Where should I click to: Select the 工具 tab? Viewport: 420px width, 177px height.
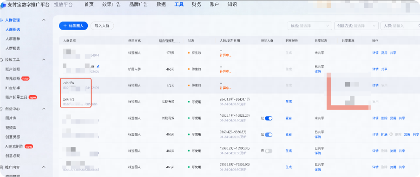pos(179,4)
